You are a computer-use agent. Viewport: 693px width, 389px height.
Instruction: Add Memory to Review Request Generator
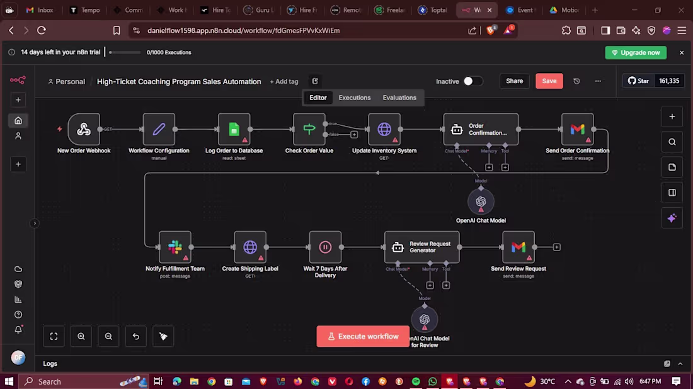tap(430, 285)
